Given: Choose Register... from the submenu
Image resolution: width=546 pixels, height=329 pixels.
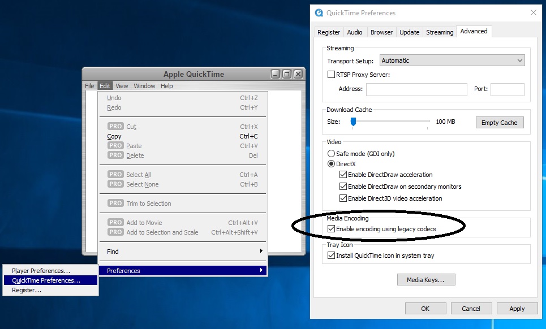Looking at the screenshot, I should click(50, 290).
